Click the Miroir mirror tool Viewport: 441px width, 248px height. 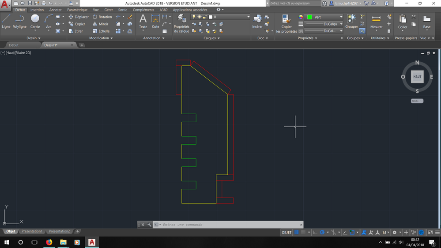(100, 24)
